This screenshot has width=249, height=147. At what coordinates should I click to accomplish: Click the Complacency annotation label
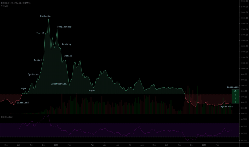click(x=64, y=27)
